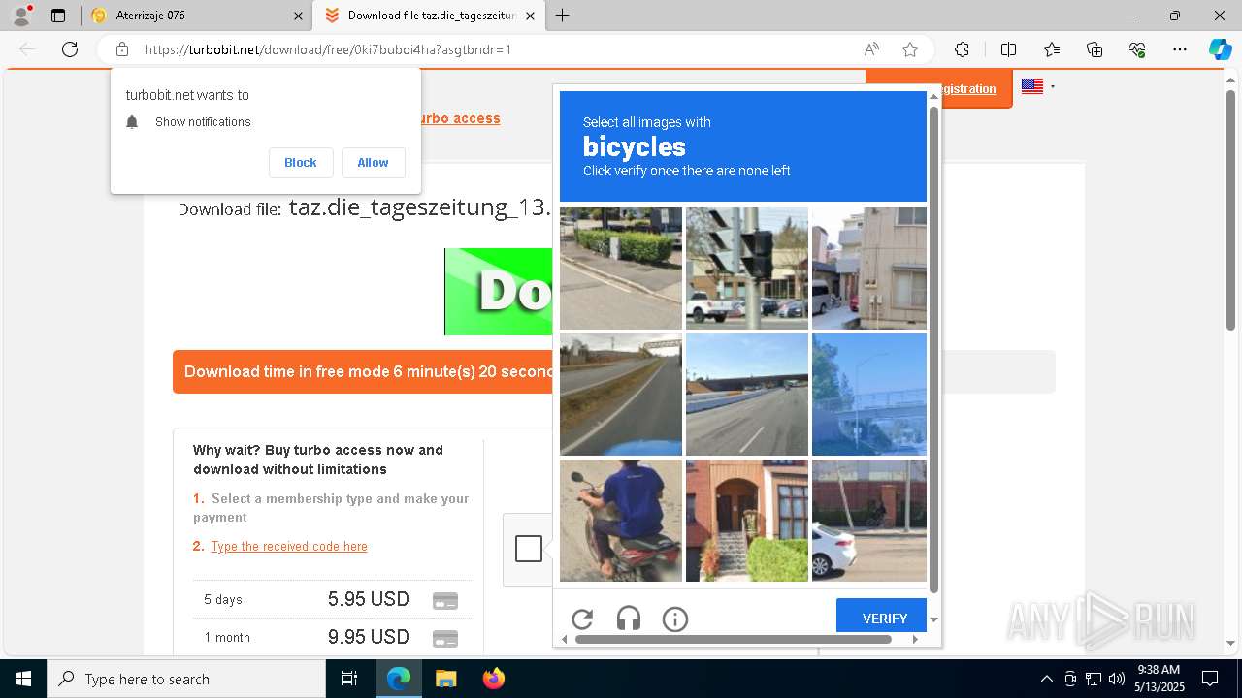Add page to favorites star icon
This screenshot has width=1242, height=698.
pyautogui.click(x=910, y=49)
